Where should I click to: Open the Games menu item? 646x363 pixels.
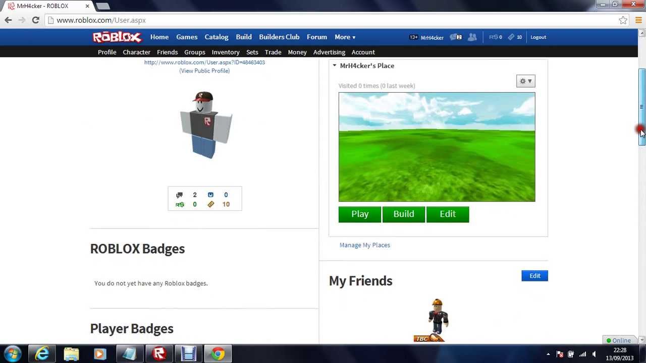(187, 37)
